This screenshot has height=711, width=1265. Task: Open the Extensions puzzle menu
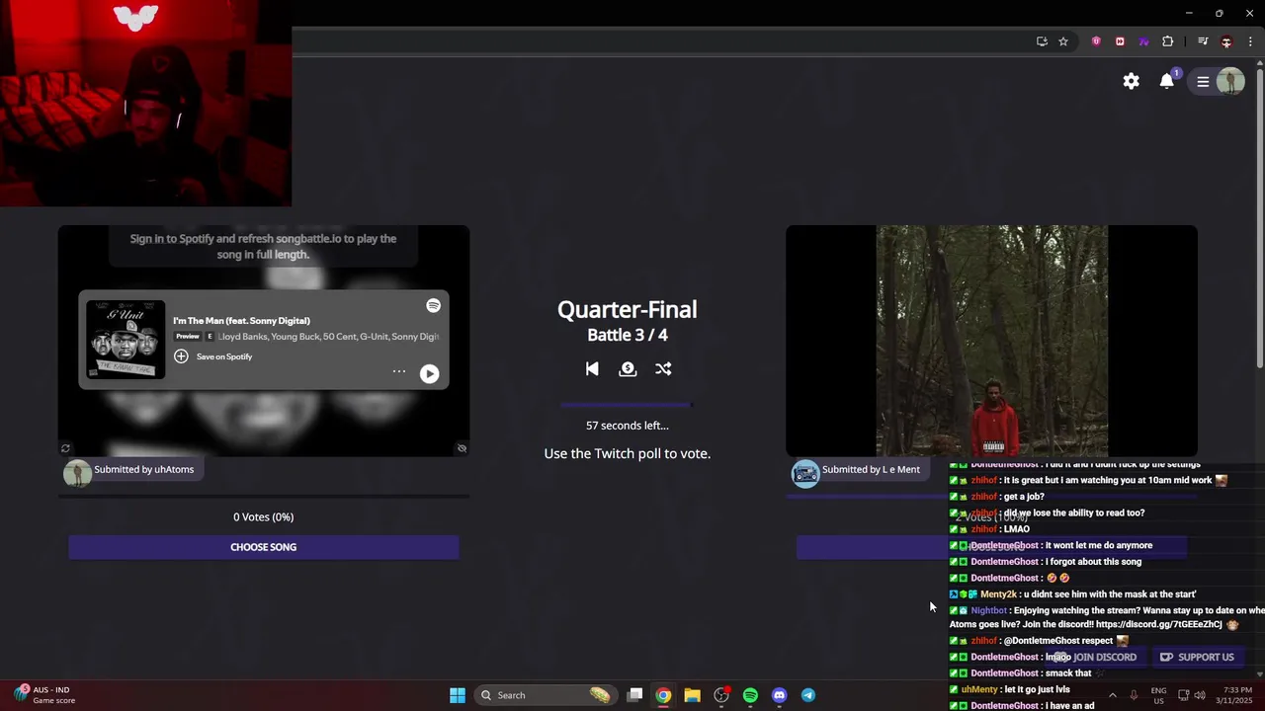point(1167,41)
